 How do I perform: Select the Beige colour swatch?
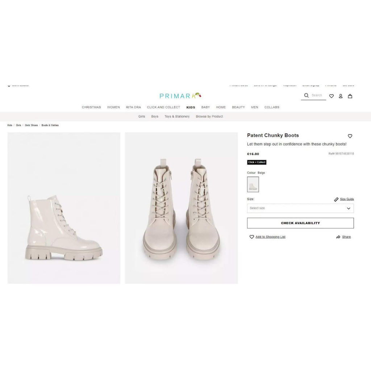[x=253, y=184]
